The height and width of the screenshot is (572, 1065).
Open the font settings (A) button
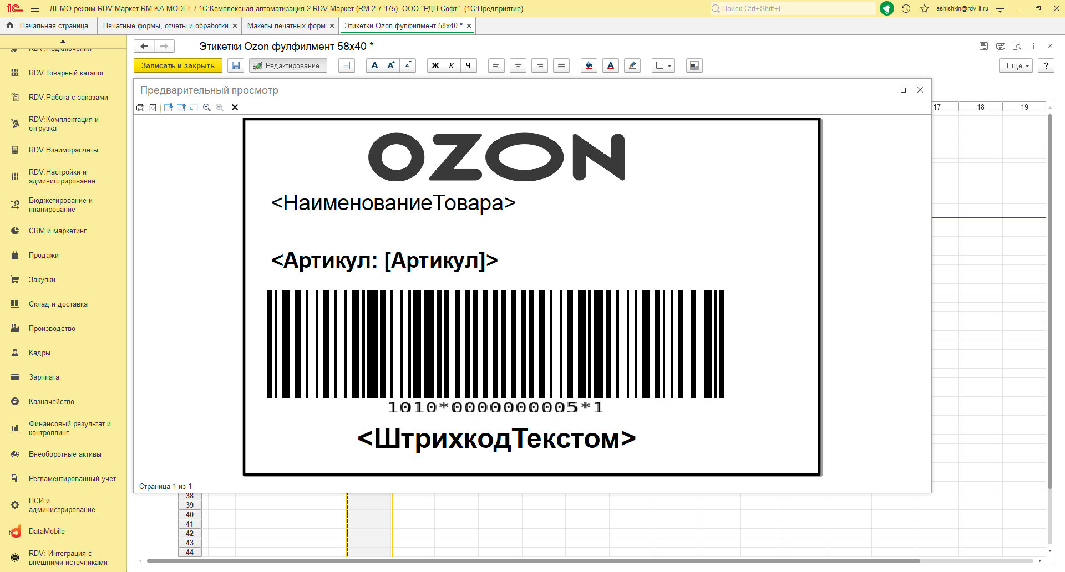375,65
